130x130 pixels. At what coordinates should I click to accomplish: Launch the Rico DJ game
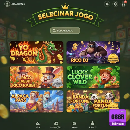93,53
